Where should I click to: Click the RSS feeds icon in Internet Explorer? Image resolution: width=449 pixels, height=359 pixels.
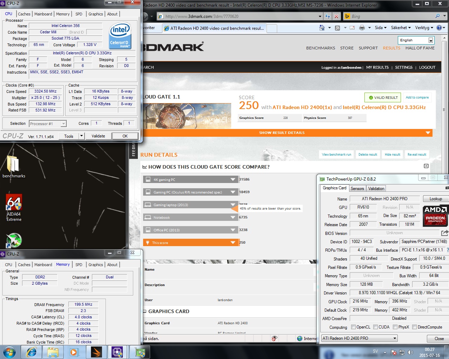click(337, 28)
